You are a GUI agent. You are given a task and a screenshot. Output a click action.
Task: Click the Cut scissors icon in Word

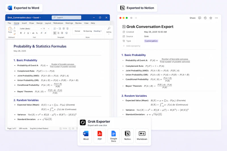coord(14,28)
